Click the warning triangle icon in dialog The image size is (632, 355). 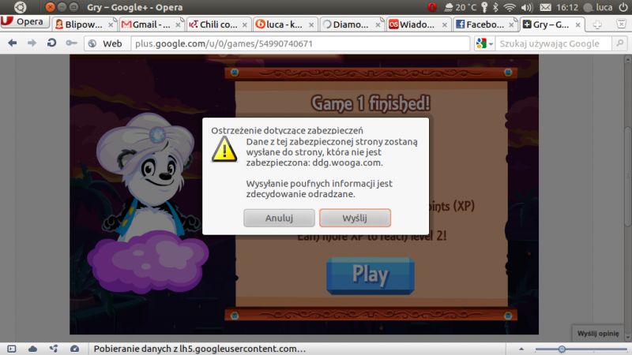point(224,149)
